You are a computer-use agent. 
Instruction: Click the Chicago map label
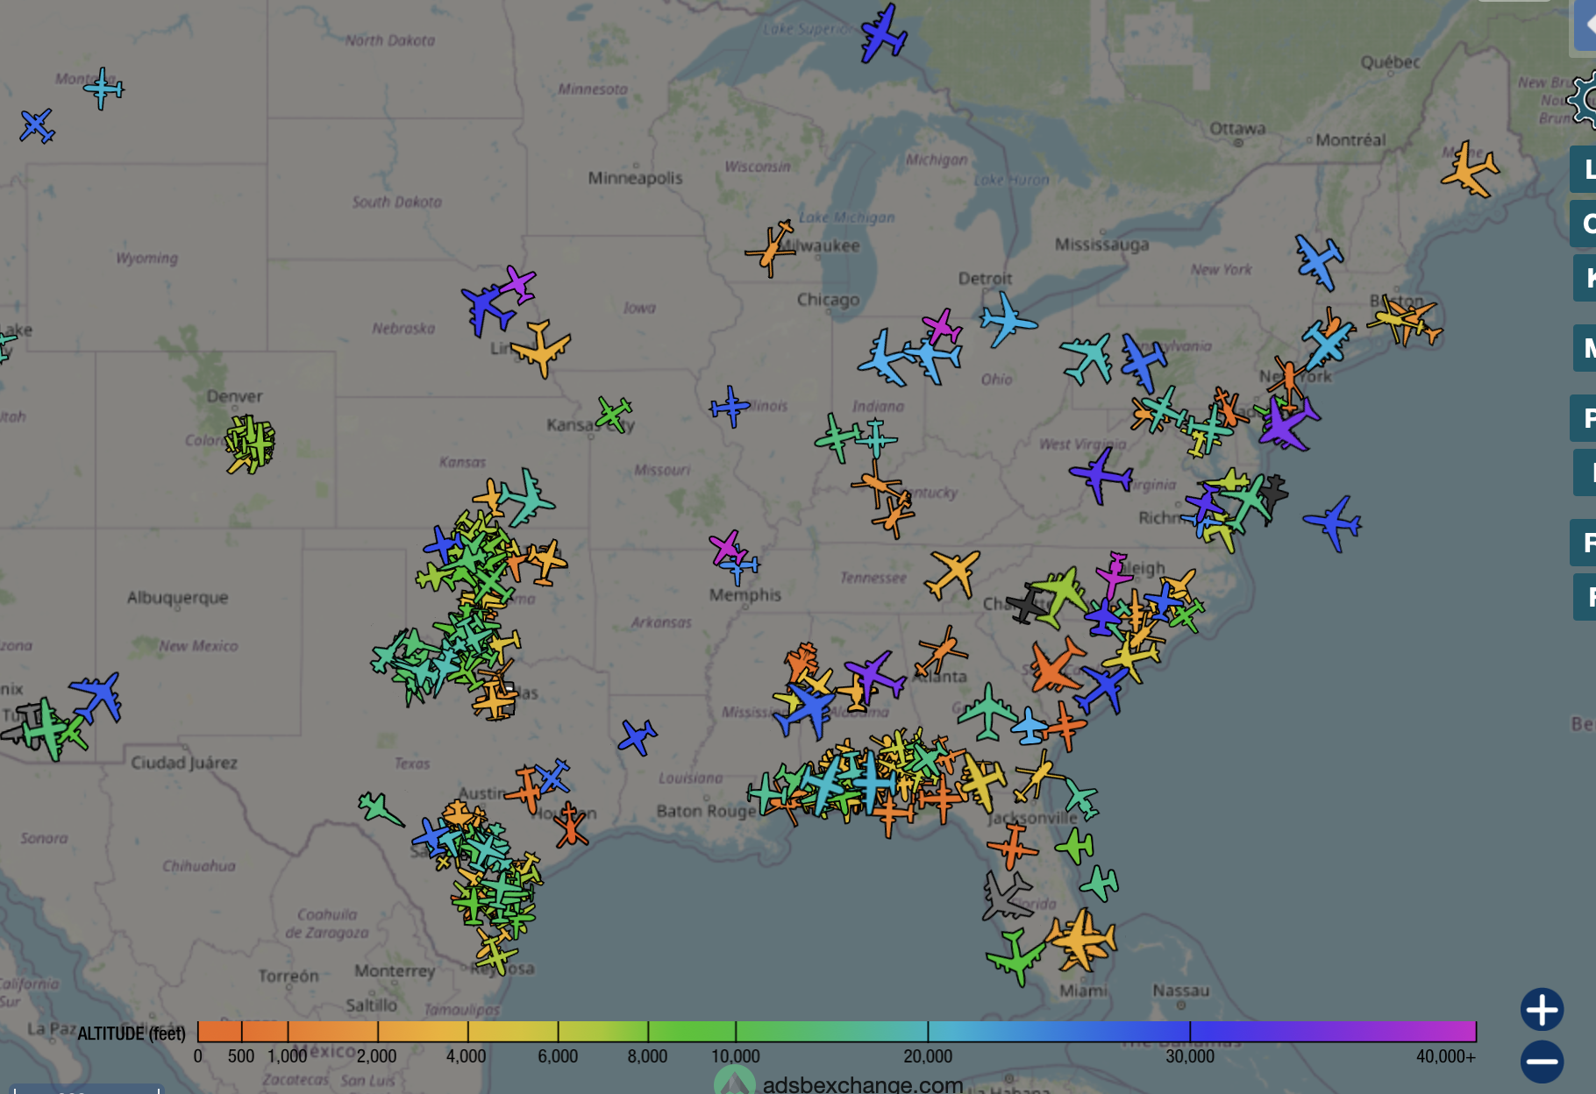[828, 300]
